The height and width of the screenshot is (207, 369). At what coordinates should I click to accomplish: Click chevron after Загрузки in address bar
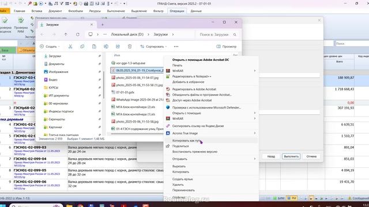click(173, 34)
